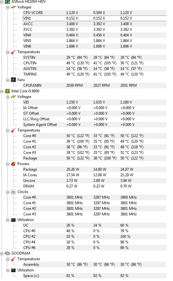Collapse the Intel Core i5 6600 node
Image resolution: width=173 pixels, height=281 pixels.
[x=2, y=91]
